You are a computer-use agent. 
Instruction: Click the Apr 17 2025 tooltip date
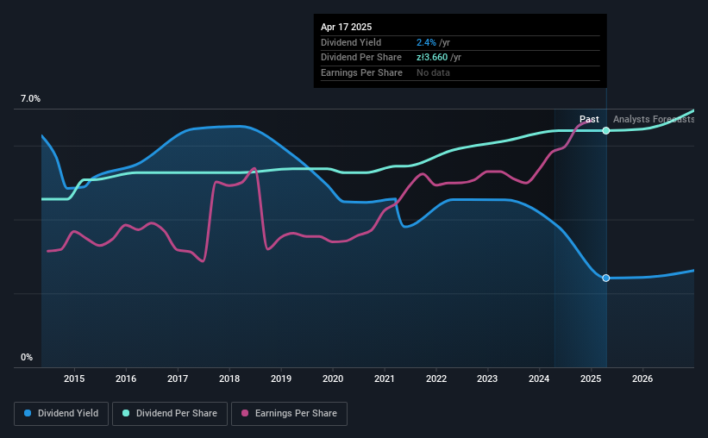(x=347, y=27)
